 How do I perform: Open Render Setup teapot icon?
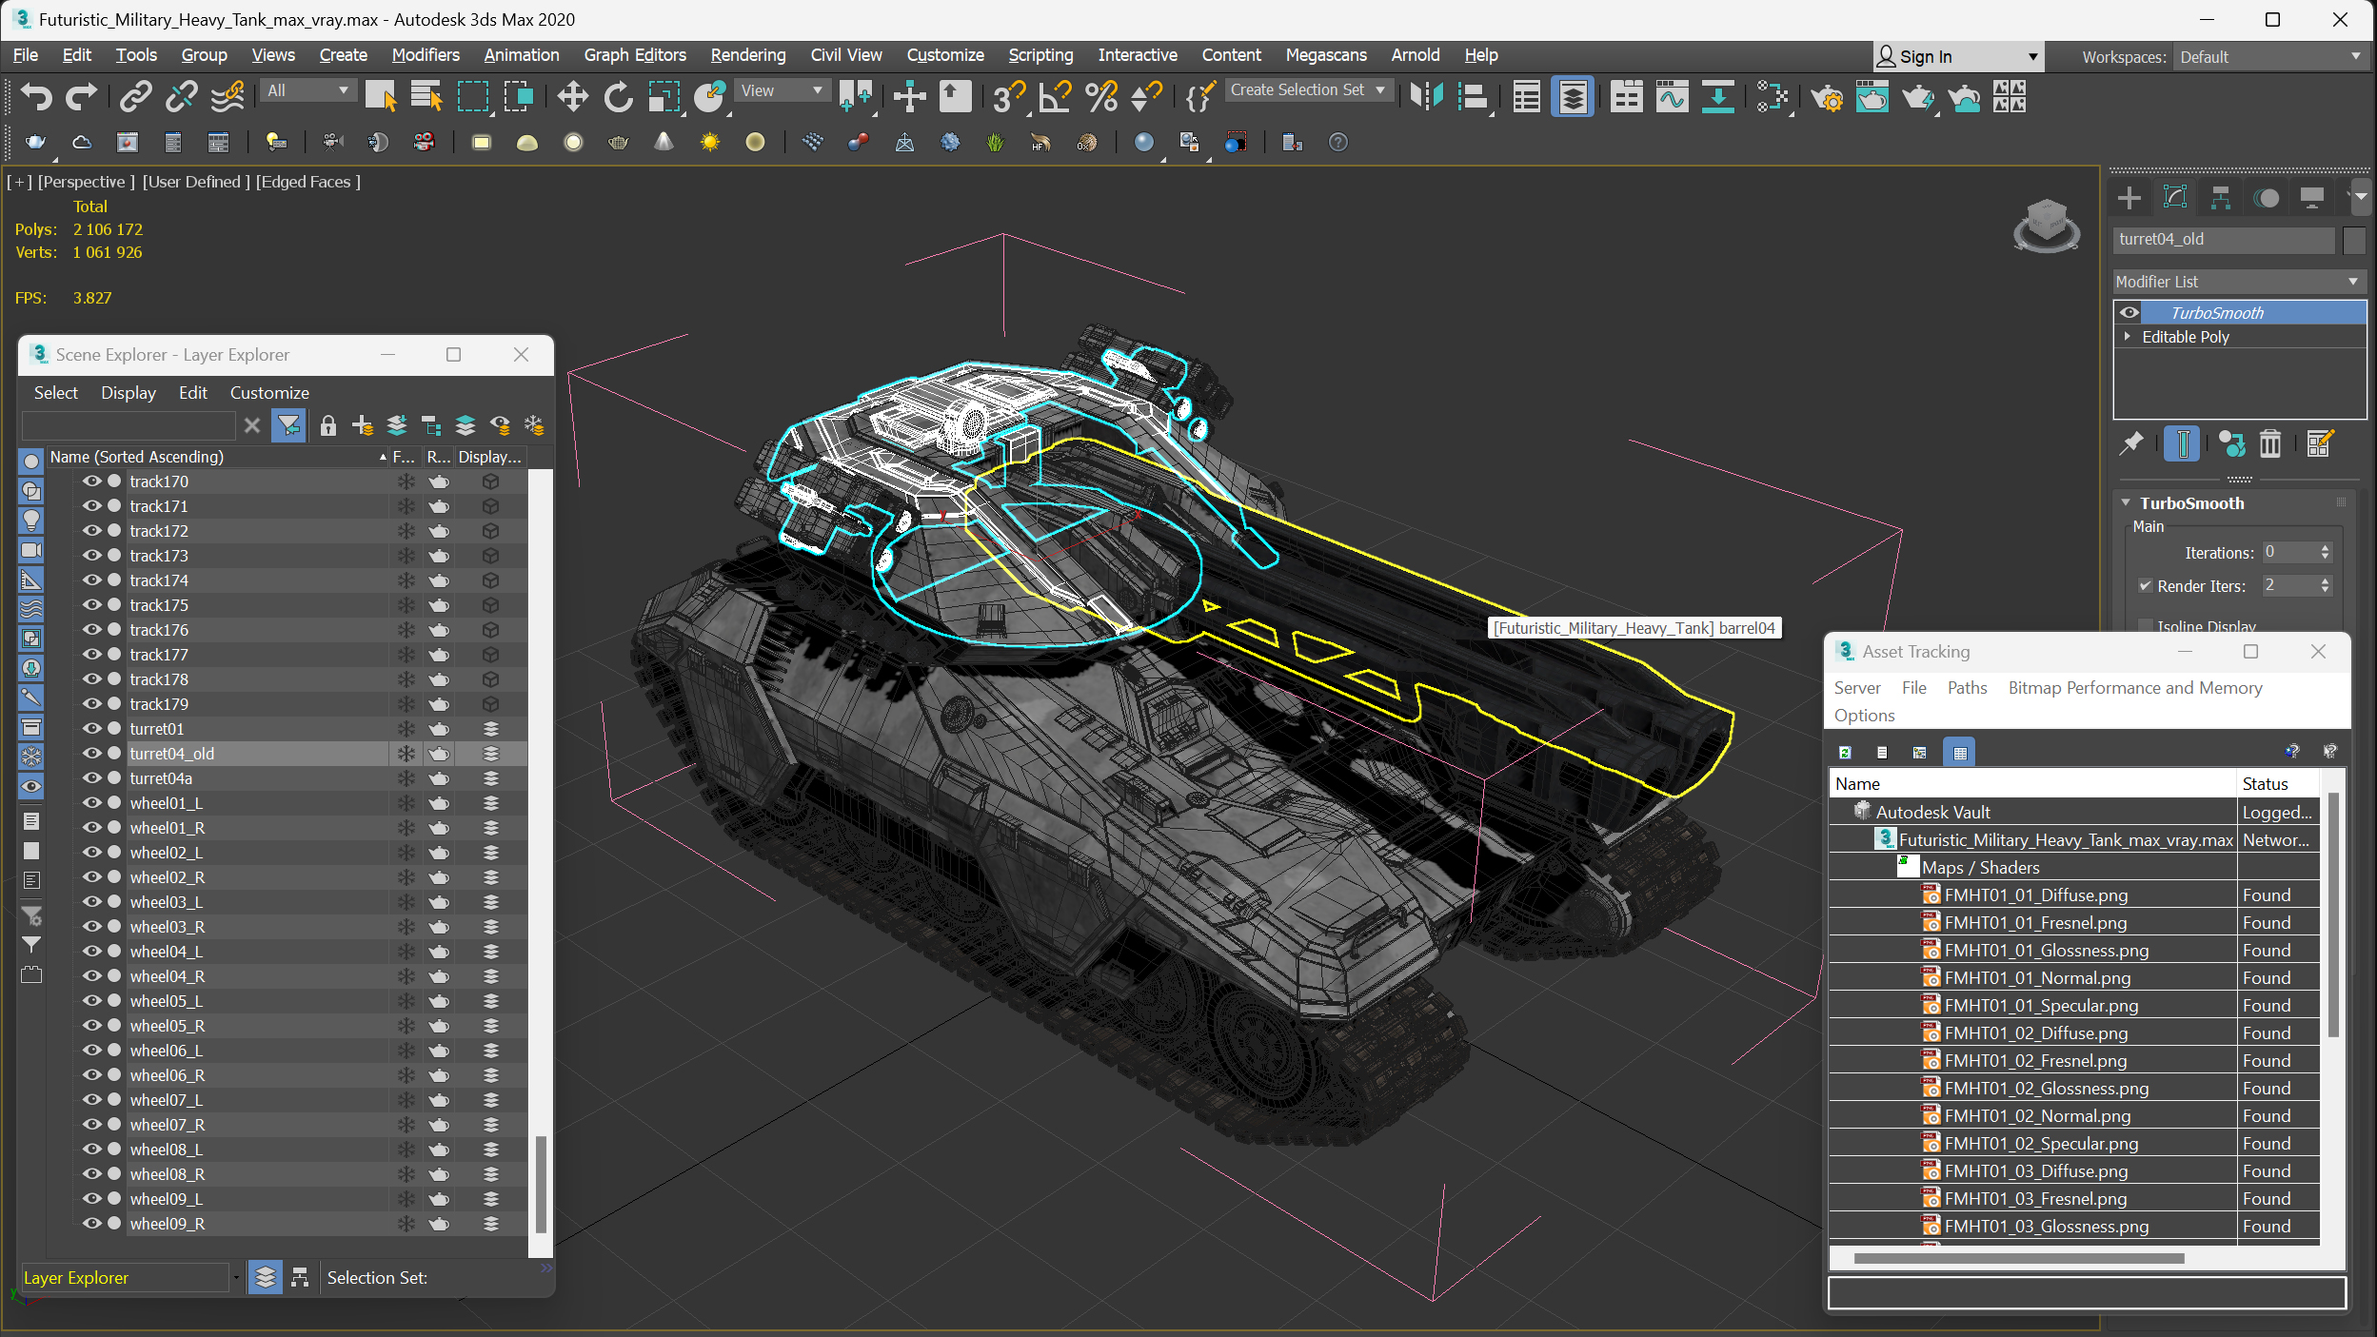coord(1827,96)
